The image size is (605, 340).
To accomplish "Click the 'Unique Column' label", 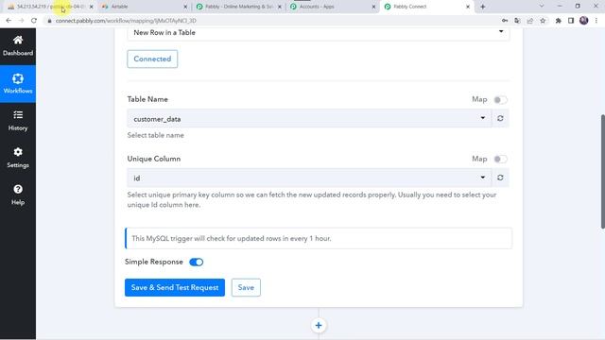I will point(154,159).
